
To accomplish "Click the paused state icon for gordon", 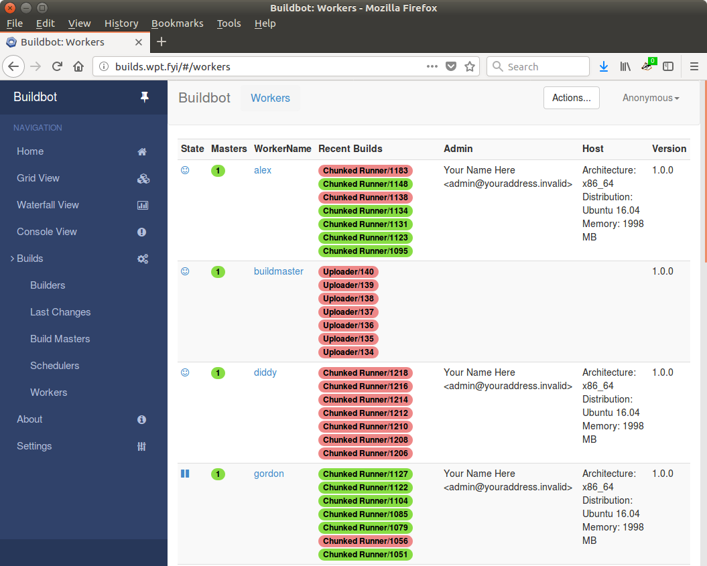I will pyautogui.click(x=185, y=474).
